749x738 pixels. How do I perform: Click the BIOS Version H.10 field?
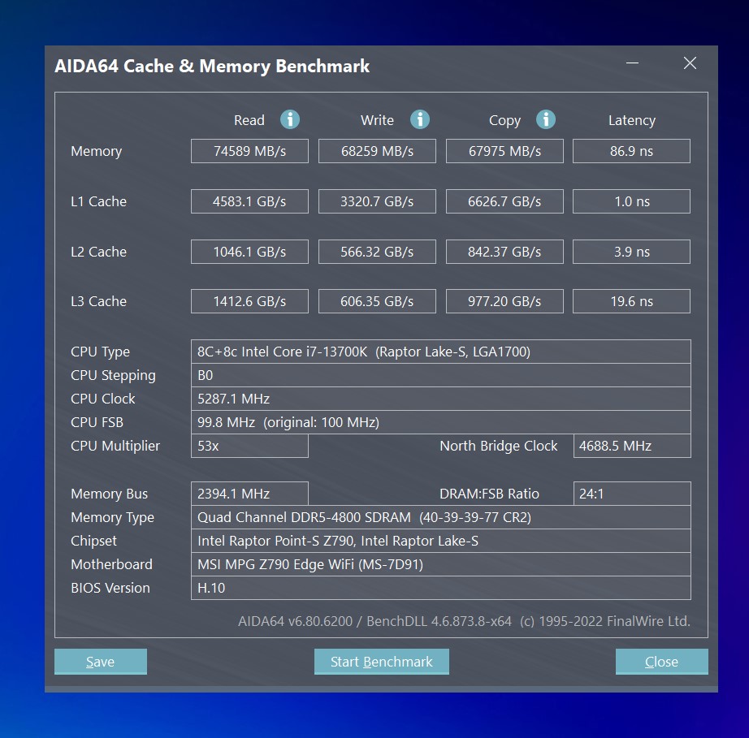pos(441,587)
